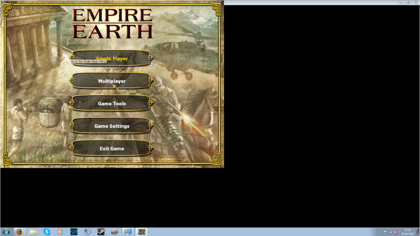The image size is (420, 236).
Task: Click the Show Desktop strip at taskbar end
Action: tap(418, 232)
